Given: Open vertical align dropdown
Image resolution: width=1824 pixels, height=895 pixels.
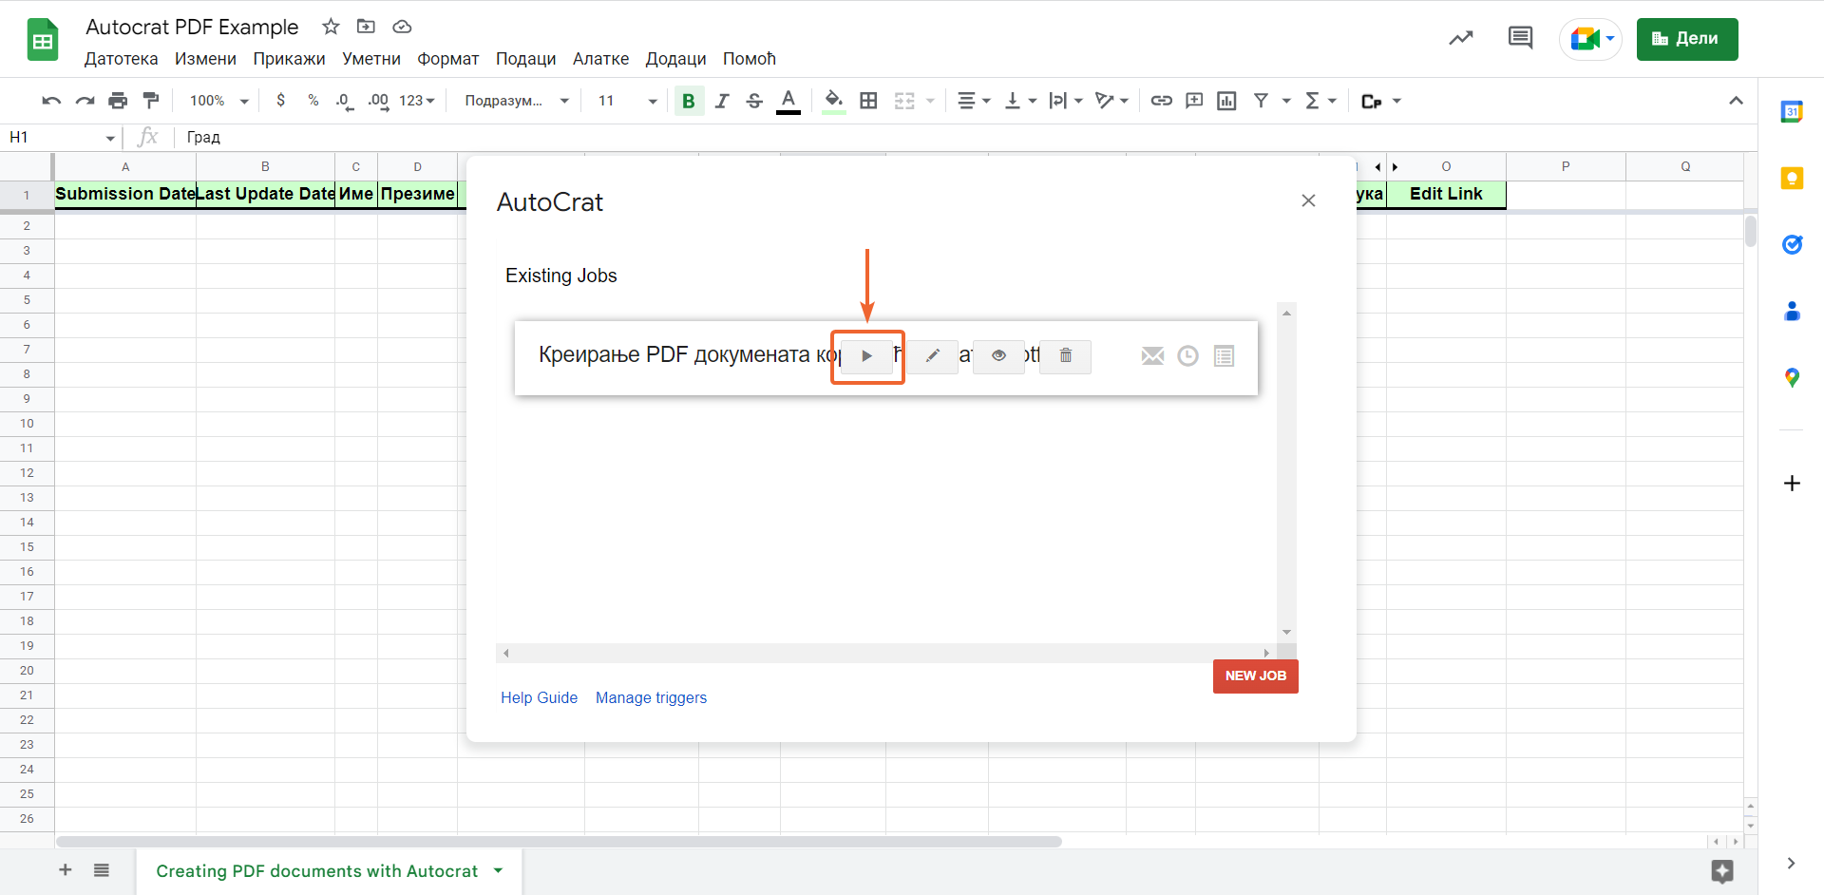Looking at the screenshot, I should pyautogui.click(x=1020, y=101).
